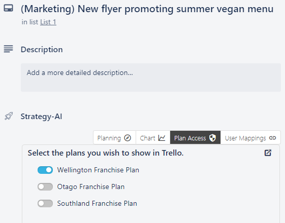Click the Wellington Franchise Plan label
285x223 pixels.
pyautogui.click(x=98, y=170)
